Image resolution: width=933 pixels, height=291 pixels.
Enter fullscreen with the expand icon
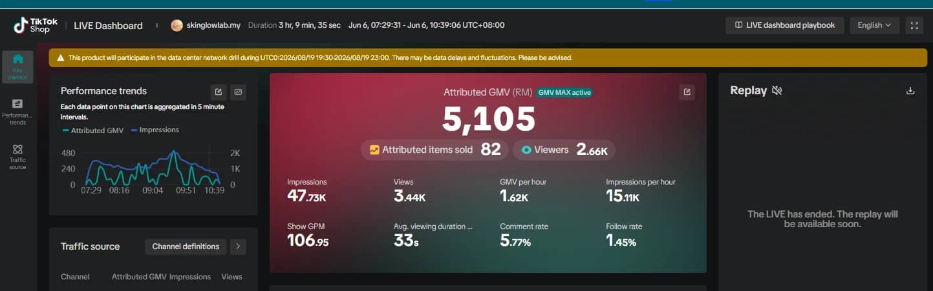(914, 25)
